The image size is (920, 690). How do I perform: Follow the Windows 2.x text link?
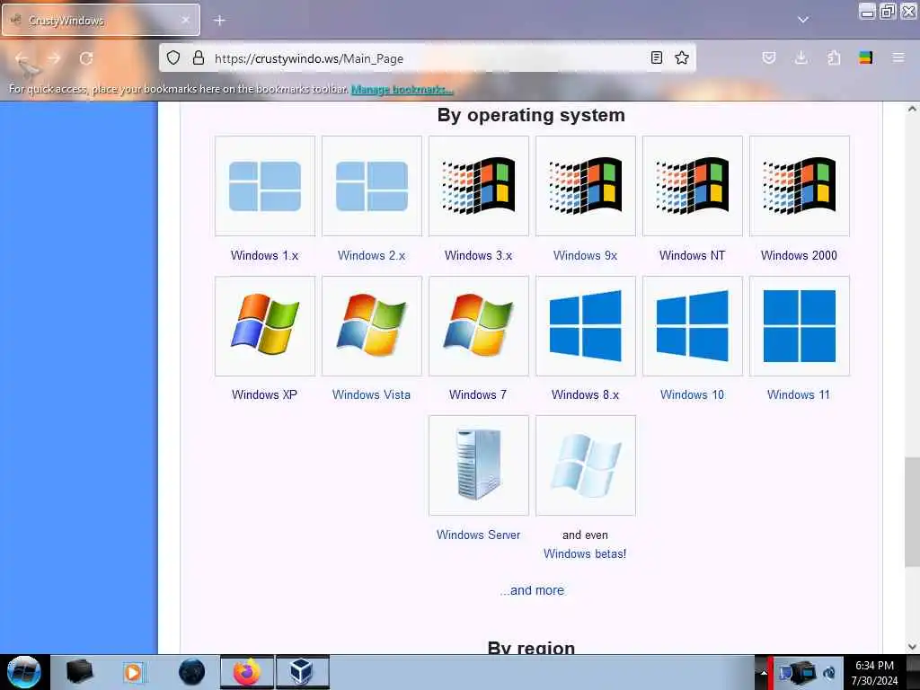click(371, 255)
